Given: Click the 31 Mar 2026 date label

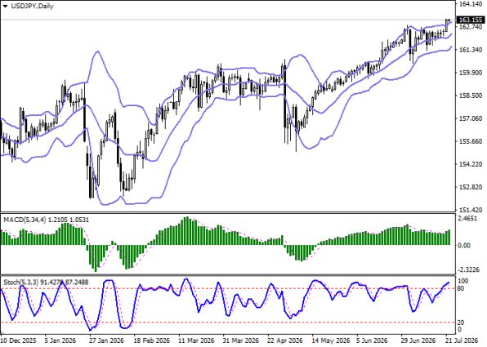Looking at the screenshot, I should pyautogui.click(x=241, y=340).
